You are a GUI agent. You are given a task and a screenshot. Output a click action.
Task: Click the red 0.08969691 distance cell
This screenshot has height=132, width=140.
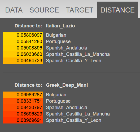tap(23, 120)
